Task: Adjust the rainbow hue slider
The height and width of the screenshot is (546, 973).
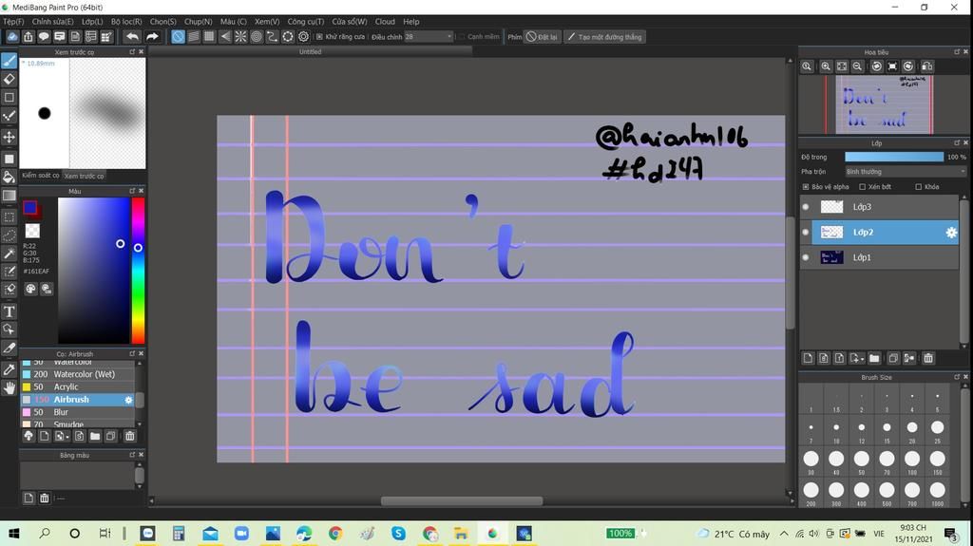Action: [x=138, y=271]
